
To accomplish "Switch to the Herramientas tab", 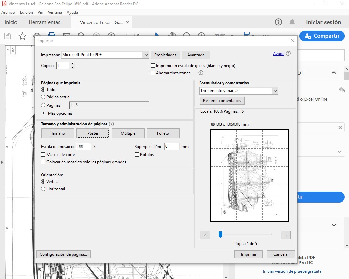I will click(44, 22).
